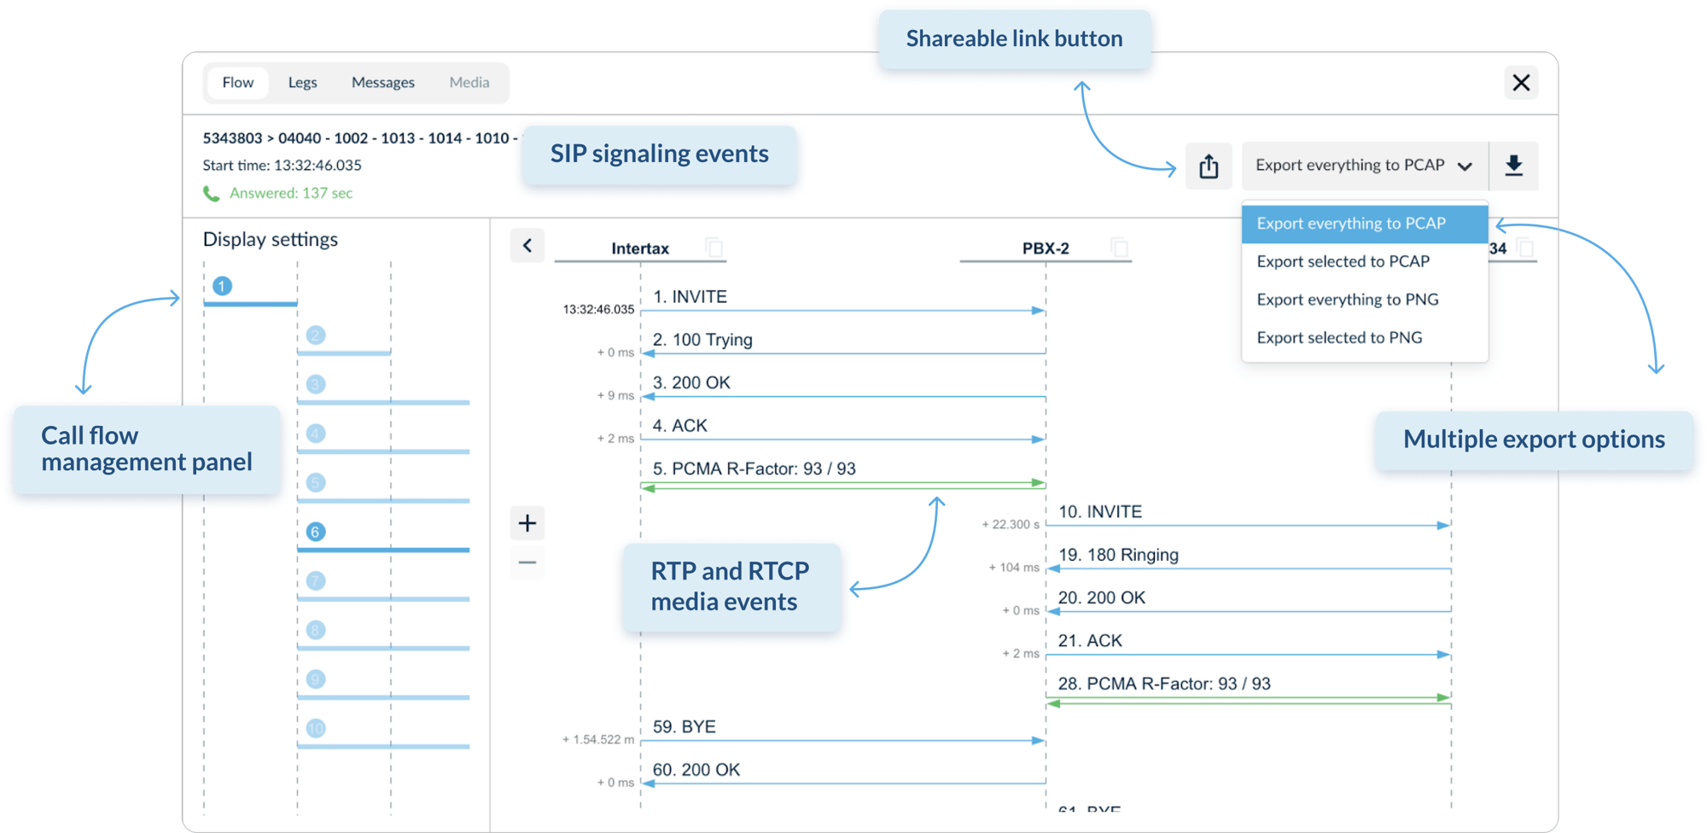This screenshot has height=833, width=1707.
Task: Select the 5. PCMA R-Factor media event
Action: [x=754, y=469]
